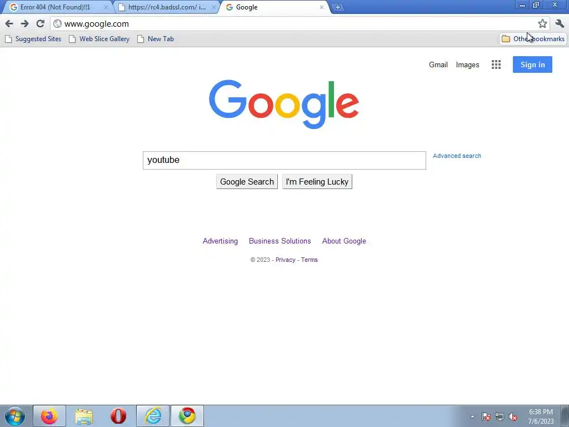Viewport: 569px width, 427px height.
Task: Show hidden system tray icons
Action: (472, 417)
